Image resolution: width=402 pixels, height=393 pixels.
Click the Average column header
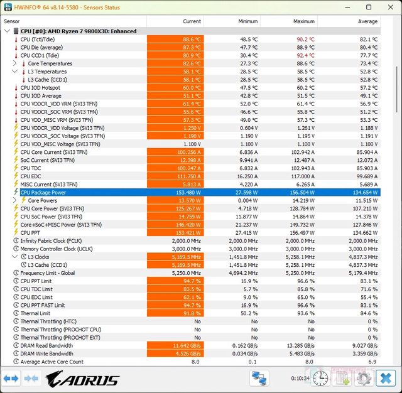pos(367,21)
